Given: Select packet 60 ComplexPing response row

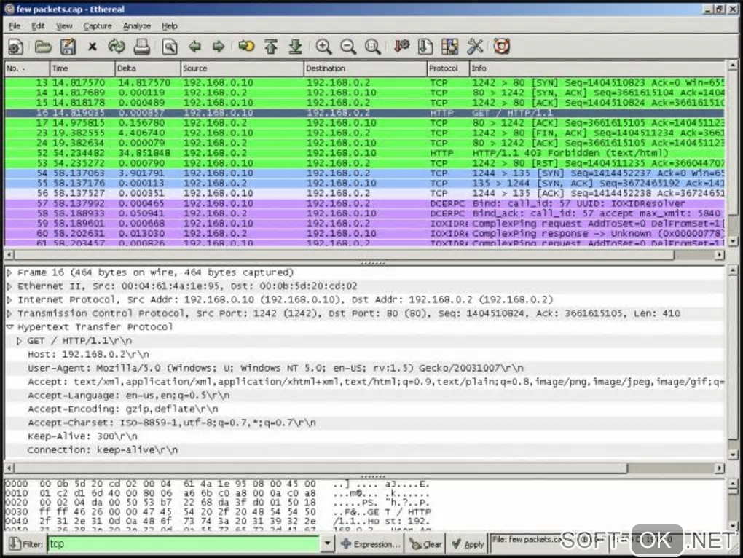Looking at the screenshot, I should point(365,234).
